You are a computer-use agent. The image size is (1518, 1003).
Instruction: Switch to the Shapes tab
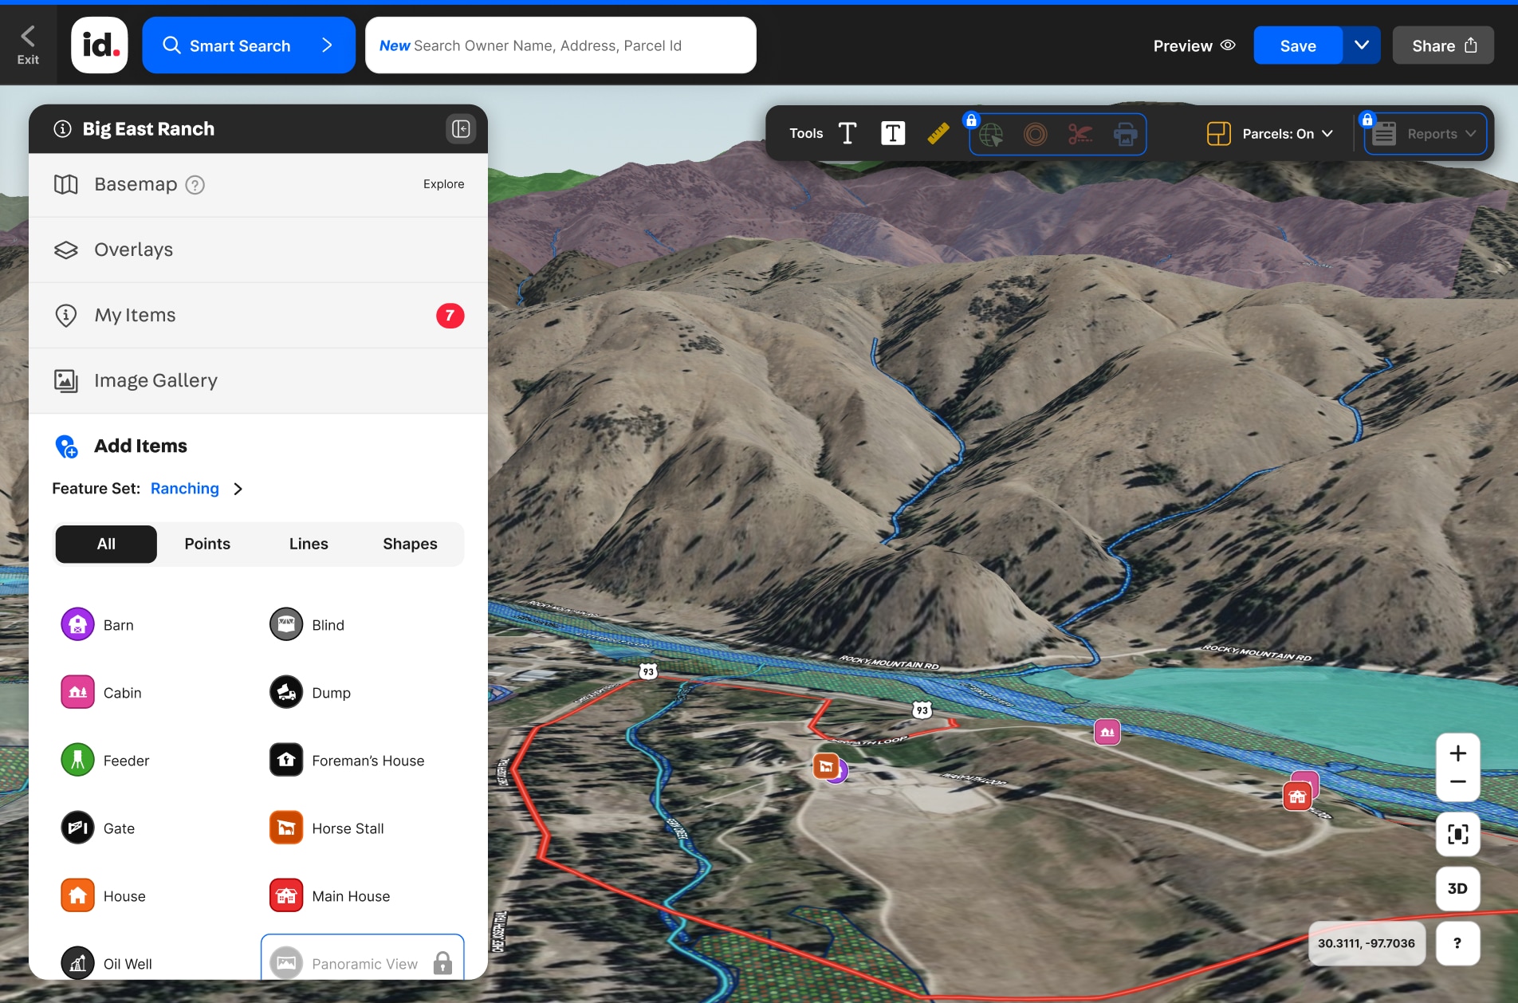(x=409, y=544)
